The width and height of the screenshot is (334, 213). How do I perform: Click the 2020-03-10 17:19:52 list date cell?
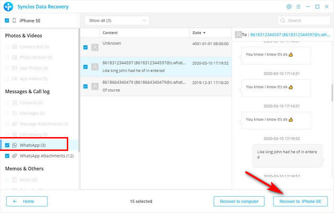(210, 63)
